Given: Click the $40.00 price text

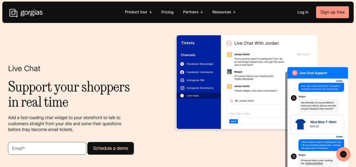Looking at the screenshot, I should (314, 127).
